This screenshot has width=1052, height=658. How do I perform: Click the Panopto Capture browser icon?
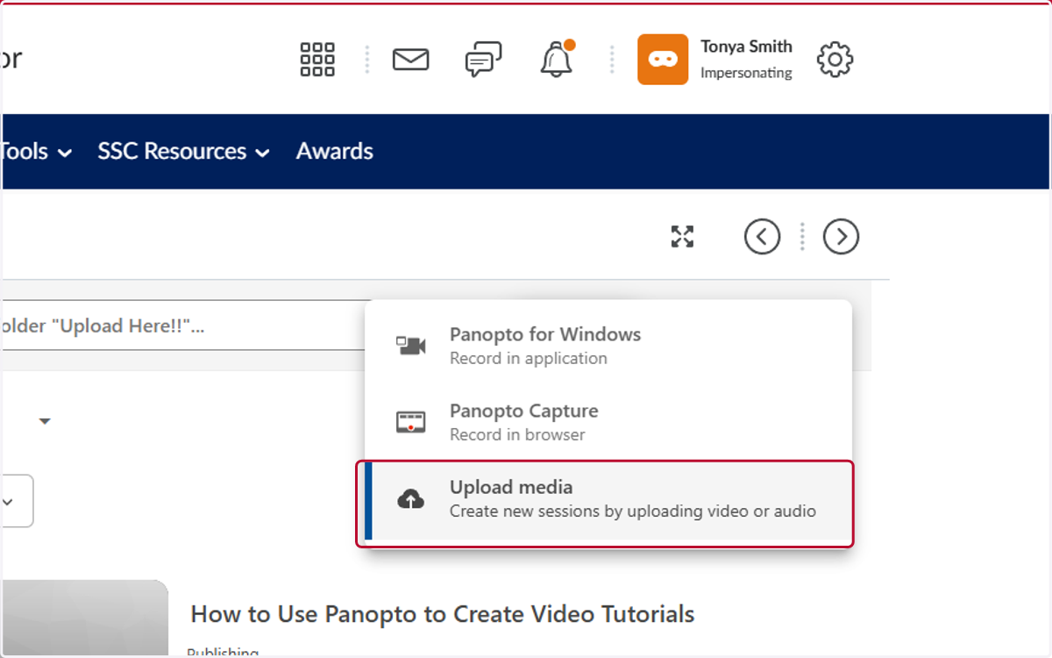pyautogui.click(x=410, y=422)
